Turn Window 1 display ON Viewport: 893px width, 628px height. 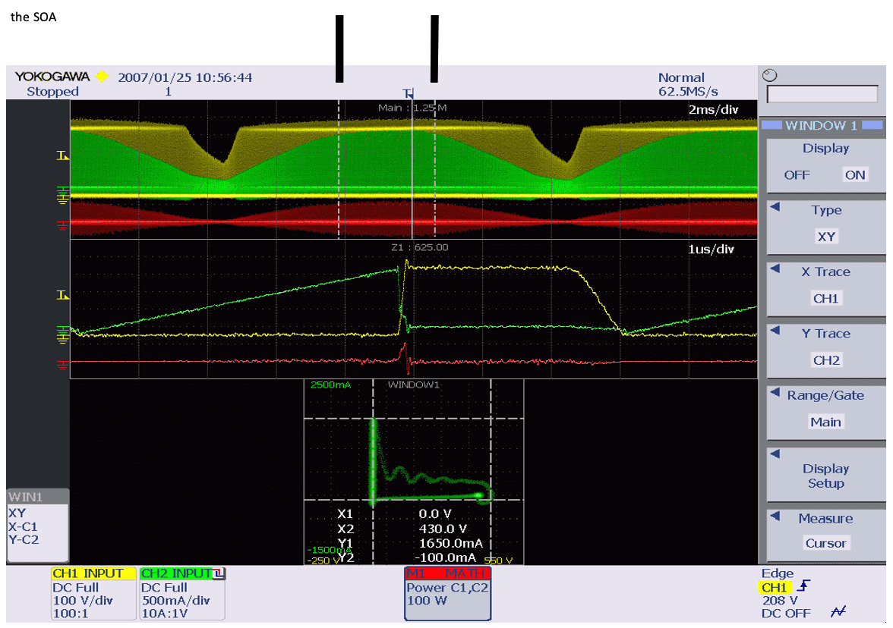coord(854,174)
